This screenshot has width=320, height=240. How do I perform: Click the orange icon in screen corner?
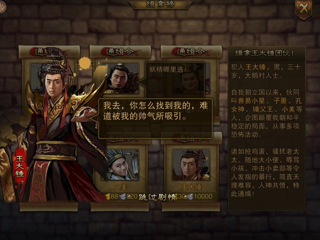[x=2, y=7]
